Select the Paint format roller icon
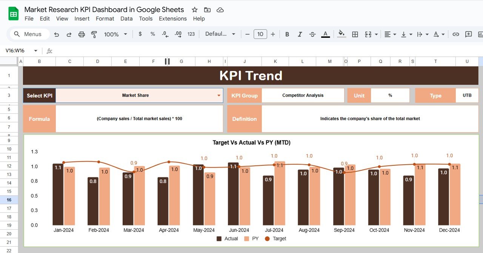This screenshot has width=483, height=253. point(94,34)
